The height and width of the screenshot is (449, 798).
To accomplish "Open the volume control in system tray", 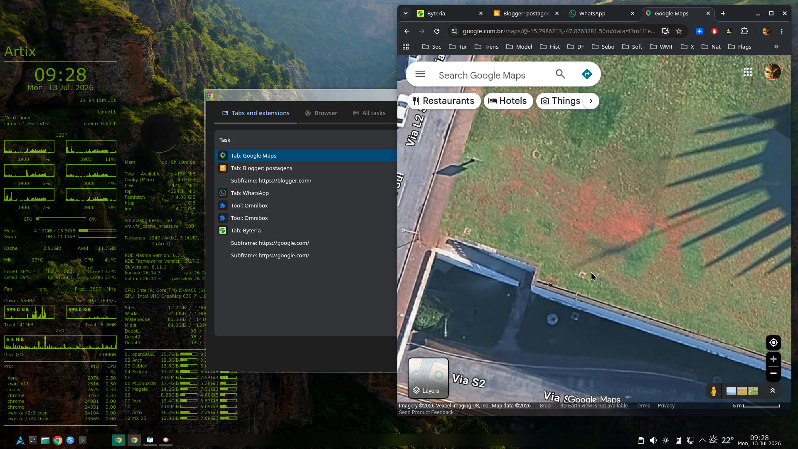I will pyautogui.click(x=653, y=440).
